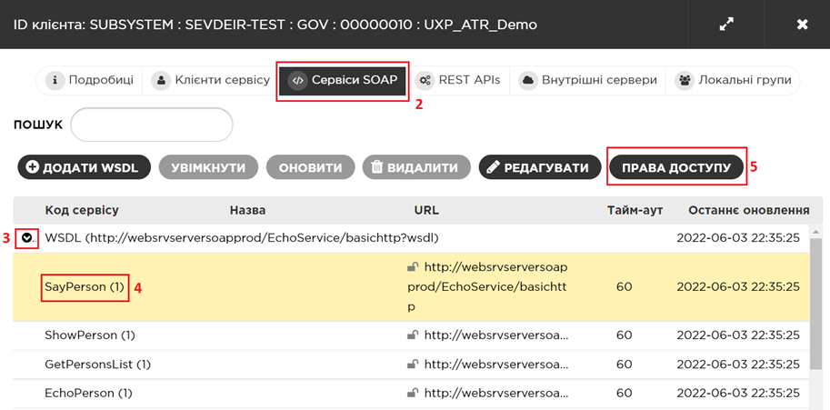Click the lock icon in SayPerson row
The width and height of the screenshot is (830, 410).
coord(413,267)
